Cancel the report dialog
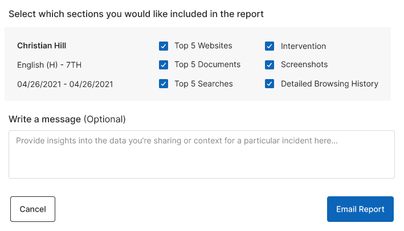This screenshot has width=404, height=231. coord(32,209)
